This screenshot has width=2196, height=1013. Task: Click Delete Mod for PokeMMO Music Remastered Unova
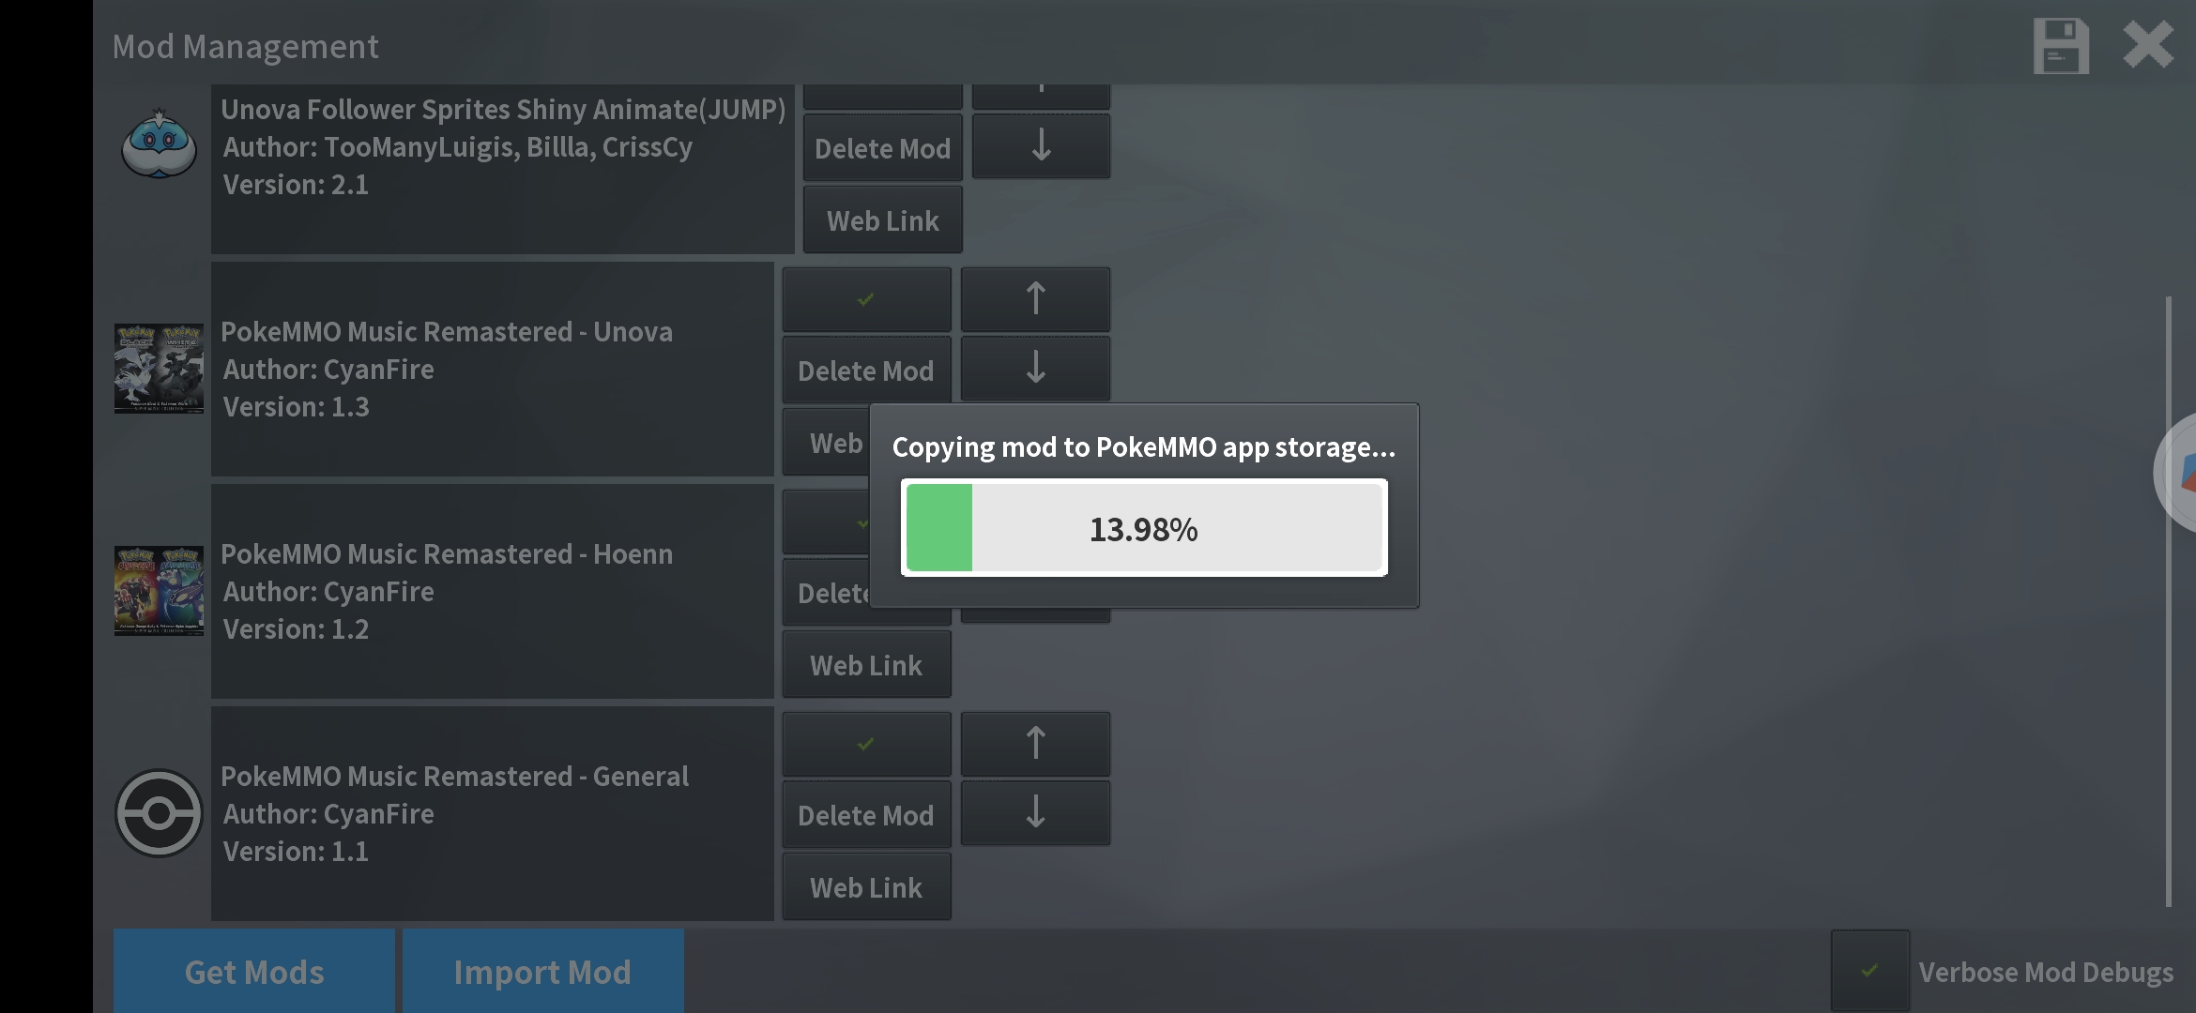coord(864,368)
